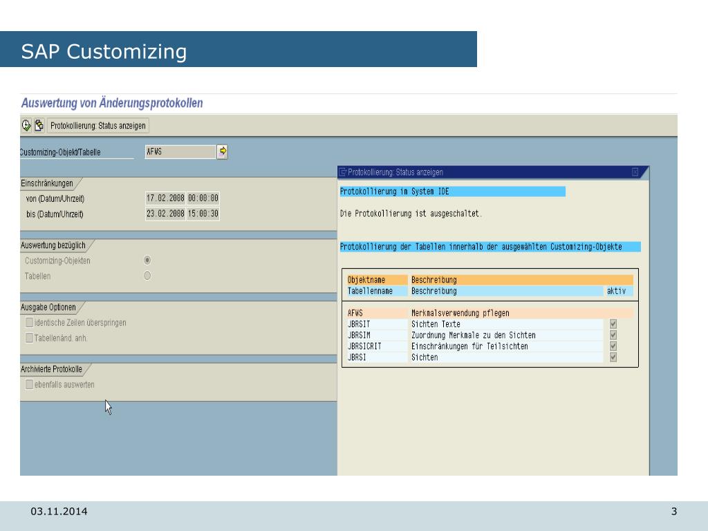Click the Customizing-Objekt/Tabelle input field with AFWS
The height and width of the screenshot is (531, 708).
click(x=180, y=151)
